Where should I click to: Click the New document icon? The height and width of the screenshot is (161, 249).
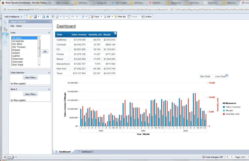pyautogui.click(x=27, y=17)
